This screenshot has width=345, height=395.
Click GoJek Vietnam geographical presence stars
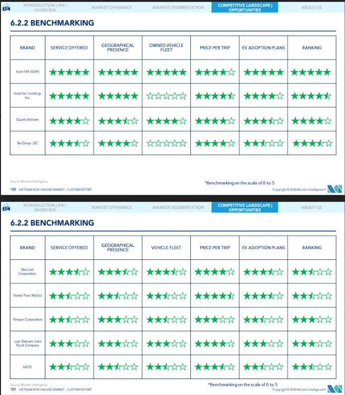[118, 121]
